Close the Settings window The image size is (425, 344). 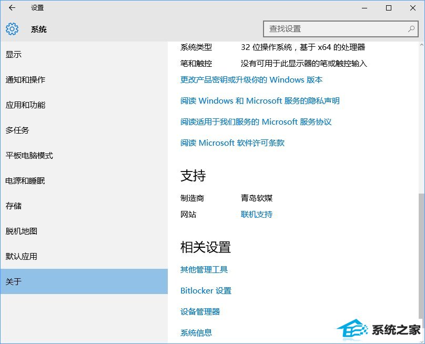[x=412, y=8]
